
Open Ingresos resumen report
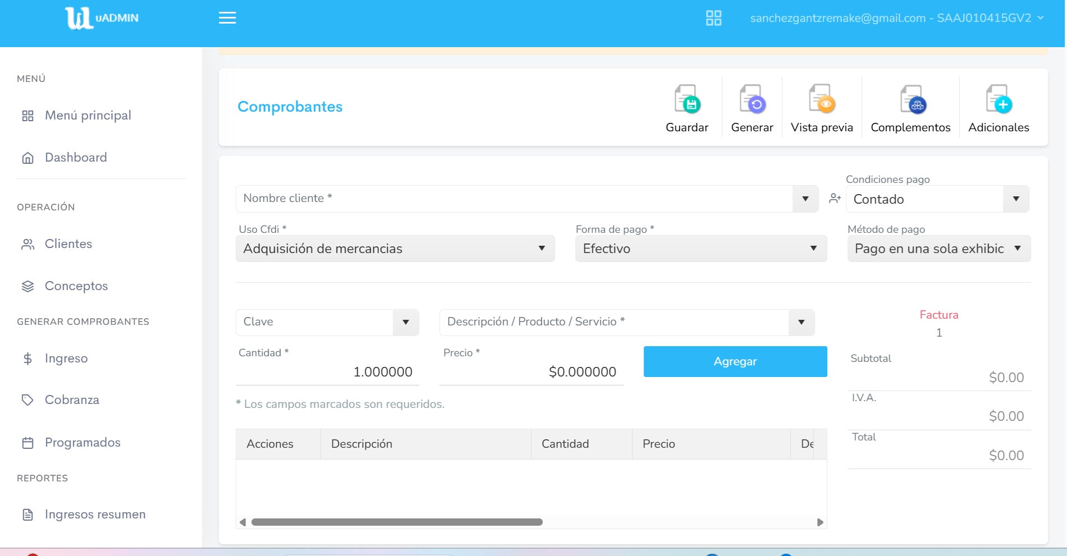(x=95, y=514)
